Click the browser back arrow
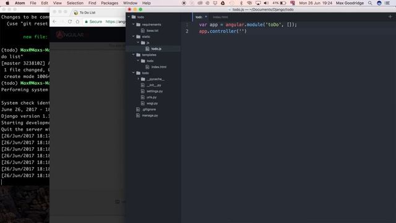The image size is (396, 223). point(55,22)
